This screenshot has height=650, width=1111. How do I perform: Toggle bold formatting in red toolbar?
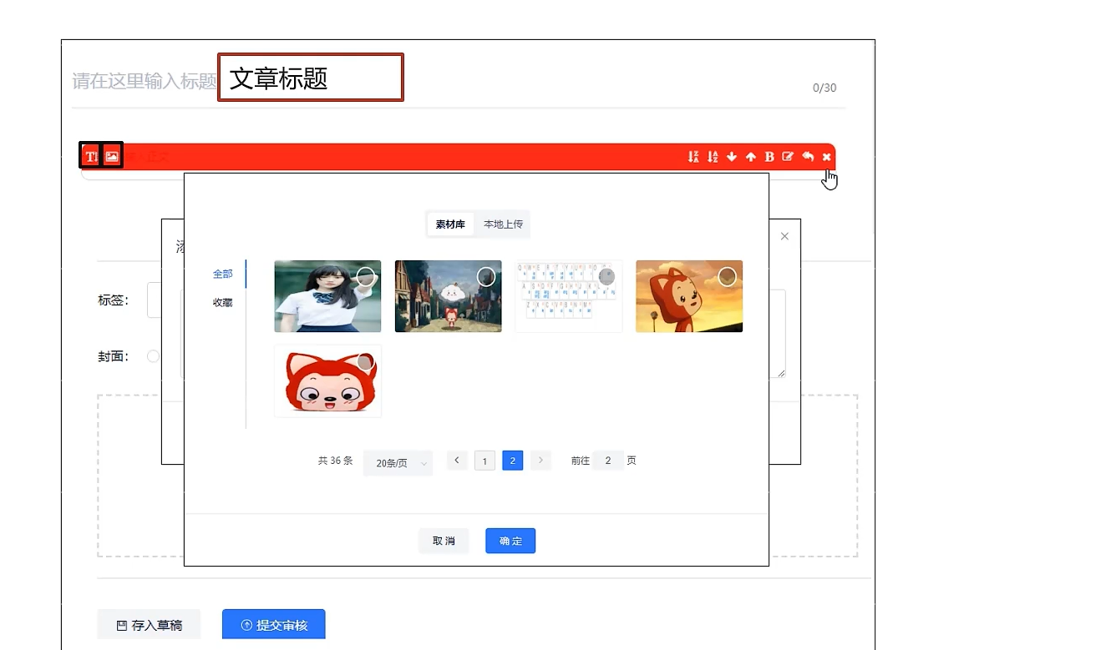coord(769,157)
